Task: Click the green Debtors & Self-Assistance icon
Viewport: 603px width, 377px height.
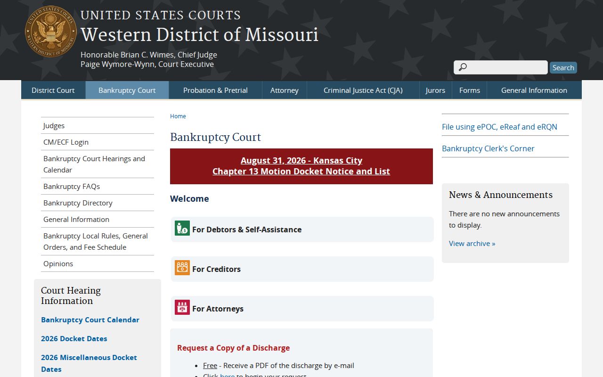Action: coord(182,228)
